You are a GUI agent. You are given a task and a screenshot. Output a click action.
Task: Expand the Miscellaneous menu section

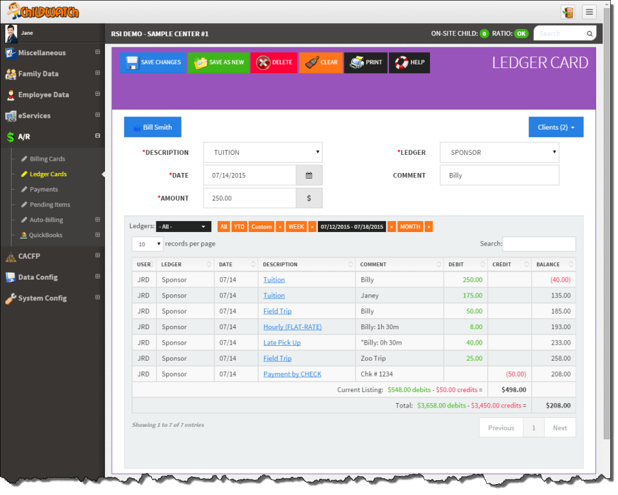click(x=97, y=52)
